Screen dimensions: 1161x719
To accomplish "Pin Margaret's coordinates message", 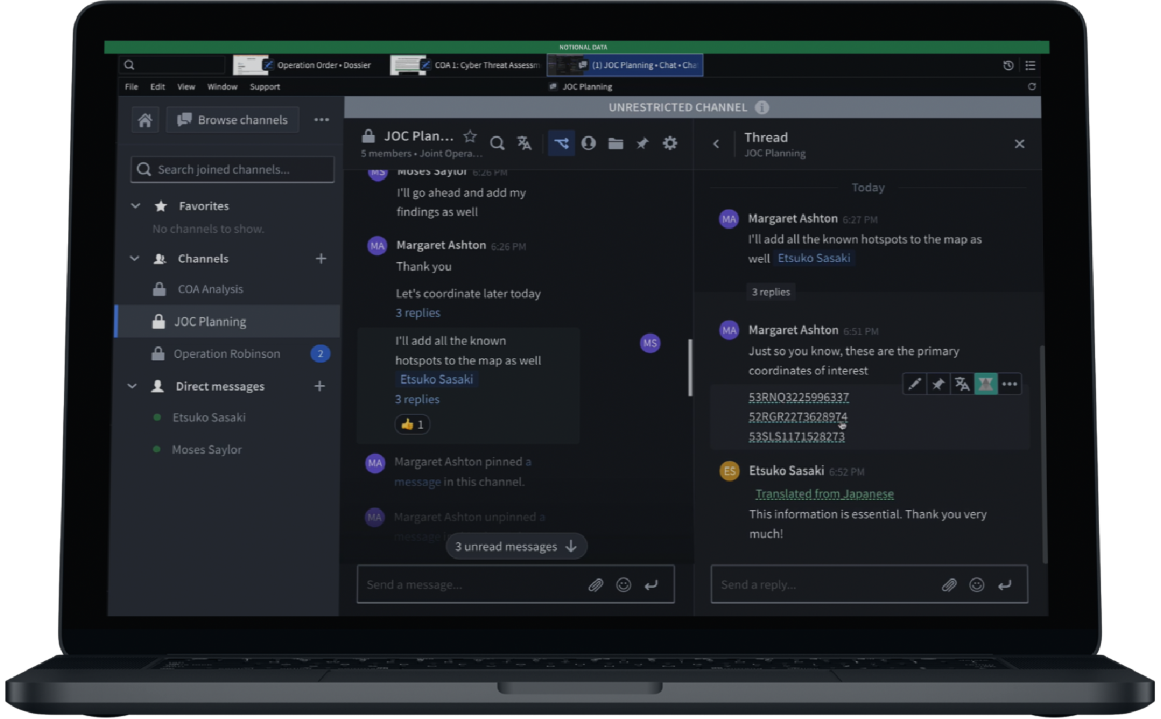I will pos(938,384).
